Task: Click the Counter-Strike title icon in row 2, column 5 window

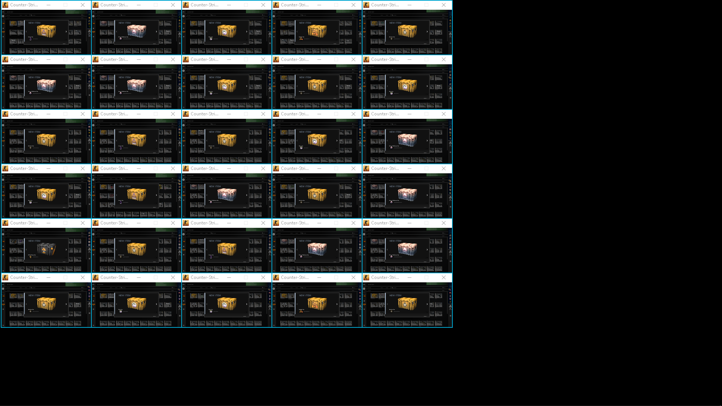Action: pyautogui.click(x=366, y=59)
